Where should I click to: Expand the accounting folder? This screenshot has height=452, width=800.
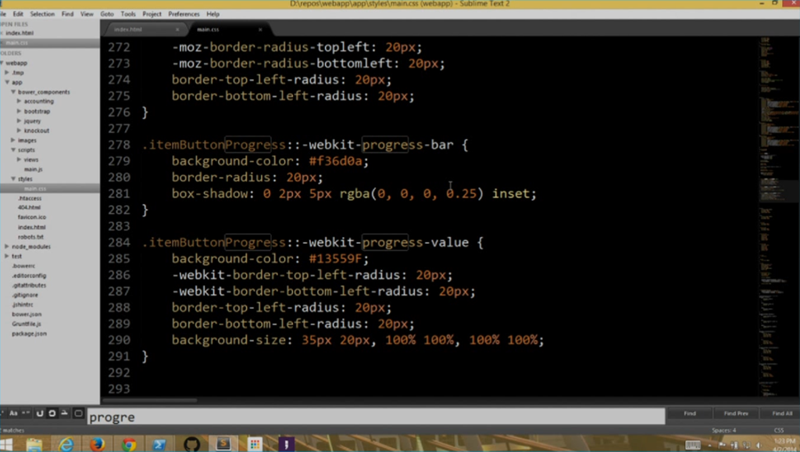pyautogui.click(x=20, y=101)
